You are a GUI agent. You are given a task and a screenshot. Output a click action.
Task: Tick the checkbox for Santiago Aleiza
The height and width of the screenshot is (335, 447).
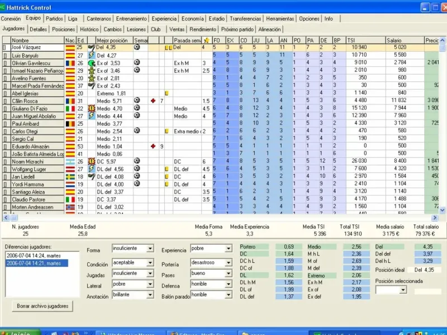pos(4,192)
